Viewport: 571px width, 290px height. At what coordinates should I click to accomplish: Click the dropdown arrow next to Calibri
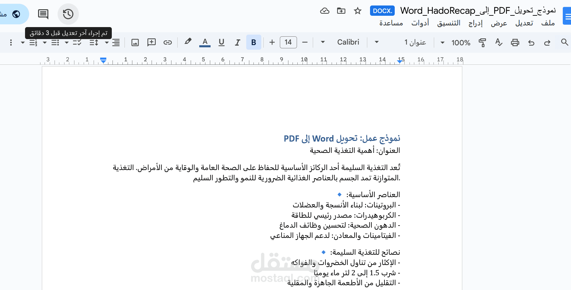(323, 42)
